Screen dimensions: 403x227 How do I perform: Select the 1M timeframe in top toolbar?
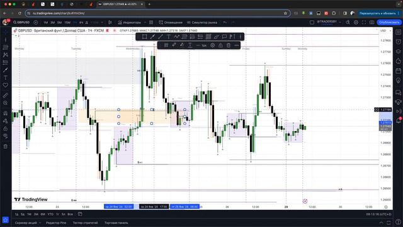[x=45, y=23]
